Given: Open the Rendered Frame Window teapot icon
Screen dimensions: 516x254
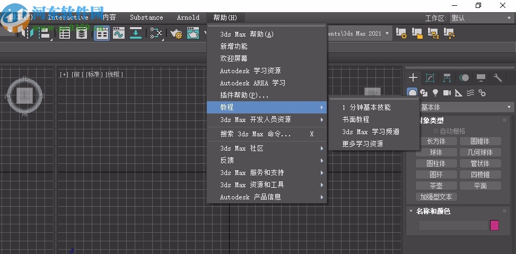Looking at the screenshot, I should tap(194, 33).
